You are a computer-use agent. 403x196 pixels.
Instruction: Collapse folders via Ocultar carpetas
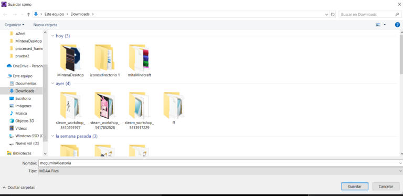[18, 188]
